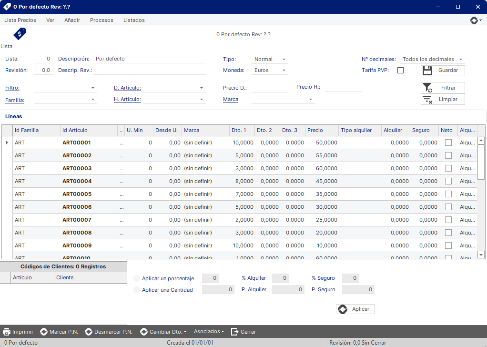Open the Listados menu
This screenshot has height=347, width=487.
tap(134, 20)
